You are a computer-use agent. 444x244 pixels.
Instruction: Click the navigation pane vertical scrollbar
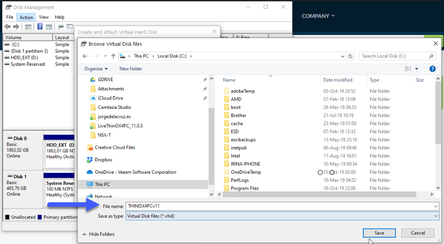point(211,146)
